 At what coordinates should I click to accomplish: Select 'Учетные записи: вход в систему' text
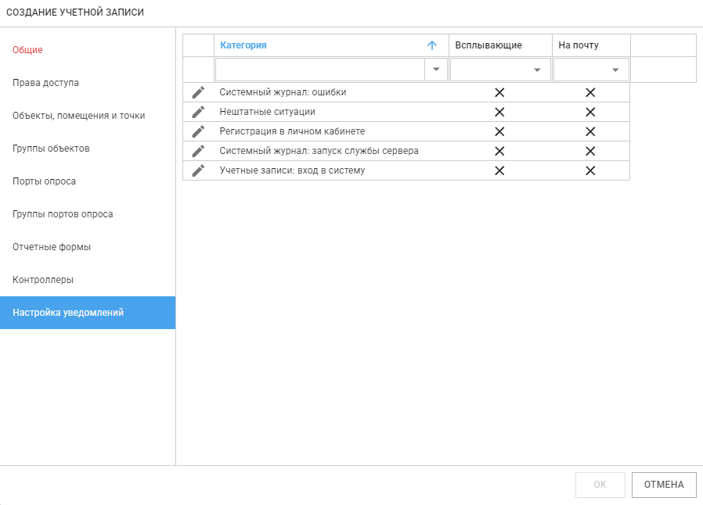292,170
